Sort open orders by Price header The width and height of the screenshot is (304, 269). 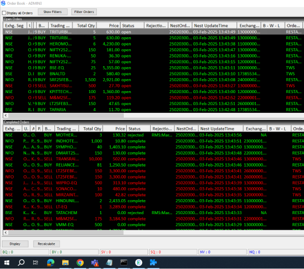pyautogui.click(x=108, y=25)
